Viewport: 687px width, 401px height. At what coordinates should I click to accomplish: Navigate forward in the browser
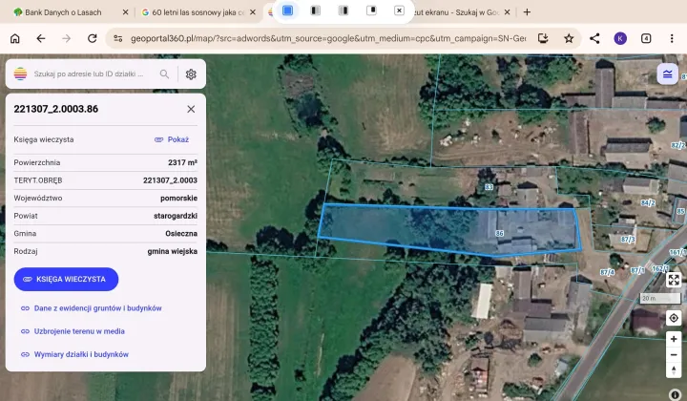pyautogui.click(x=66, y=38)
